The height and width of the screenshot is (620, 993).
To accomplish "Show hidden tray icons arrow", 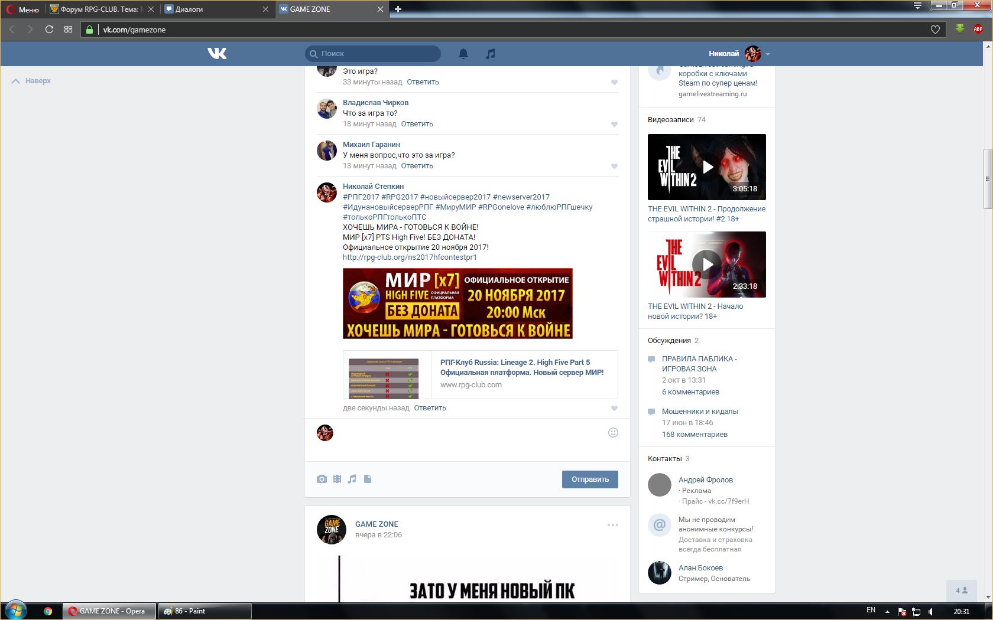I will click(x=887, y=611).
